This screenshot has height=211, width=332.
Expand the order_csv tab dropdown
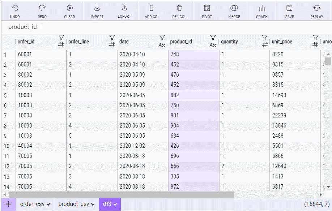[x=48, y=204]
